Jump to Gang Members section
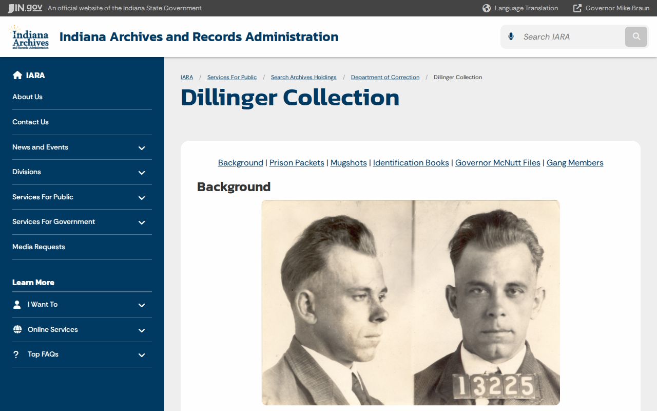657x411 pixels. coord(575,162)
